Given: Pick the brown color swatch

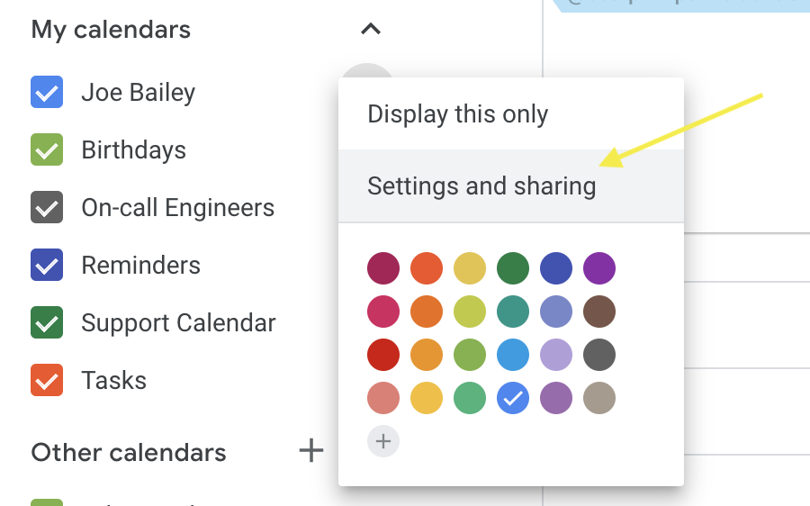Looking at the screenshot, I should (x=599, y=312).
